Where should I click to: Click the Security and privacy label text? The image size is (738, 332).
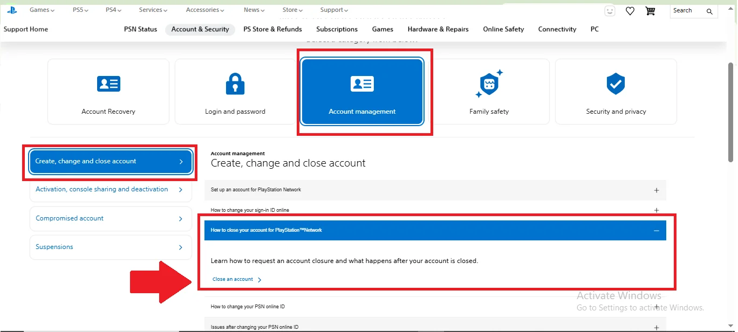(x=616, y=112)
